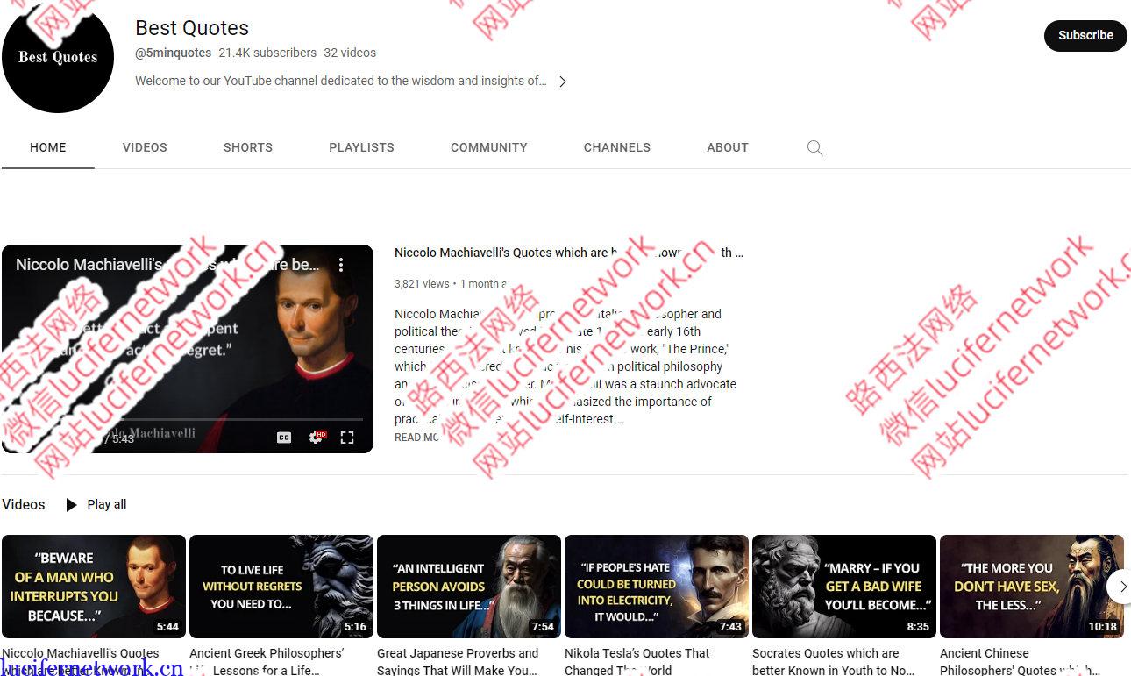Click the Play all triangle icon
1131x676 pixels.
[71, 504]
